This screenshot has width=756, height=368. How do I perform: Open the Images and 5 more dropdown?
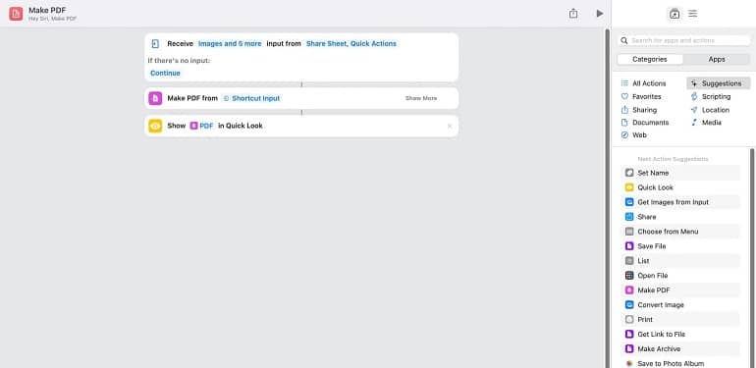click(230, 44)
